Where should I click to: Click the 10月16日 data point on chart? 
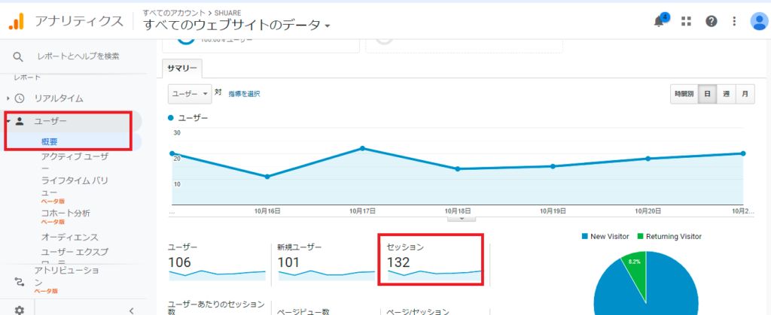pyautogui.click(x=267, y=177)
